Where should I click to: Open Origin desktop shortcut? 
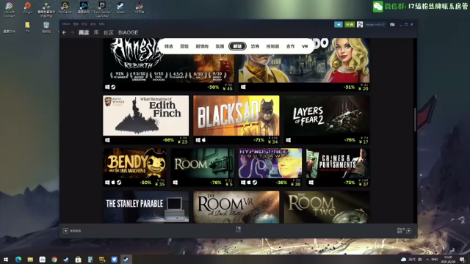click(28, 8)
